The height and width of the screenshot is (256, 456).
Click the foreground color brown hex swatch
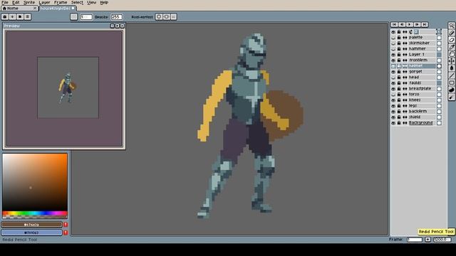coord(31,225)
